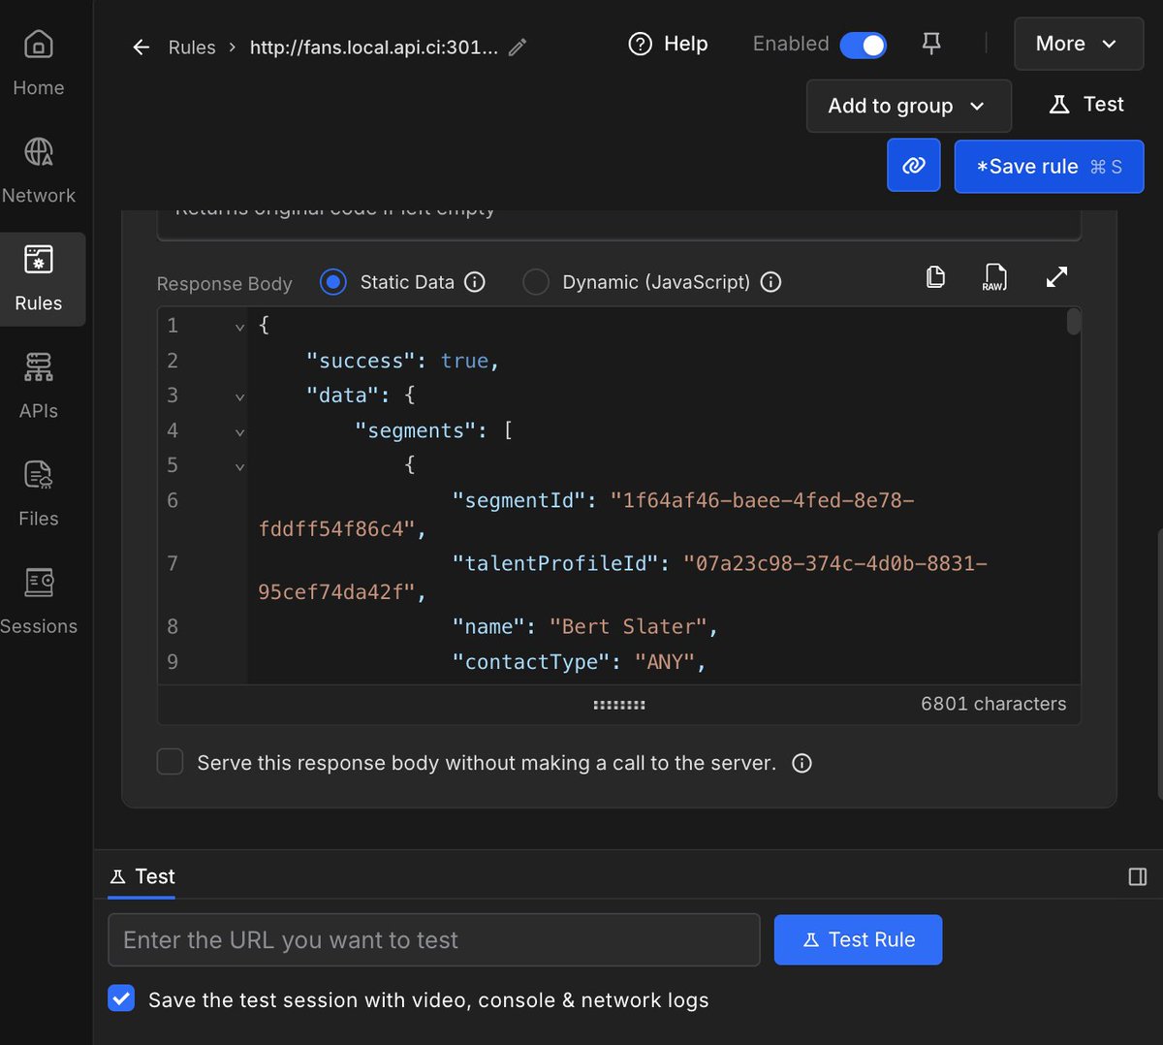Click the editor resize grip dots
The height and width of the screenshot is (1045, 1163).
(x=619, y=705)
